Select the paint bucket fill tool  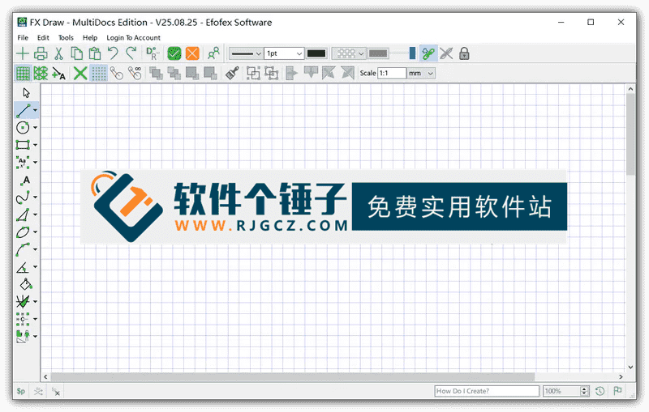coord(26,284)
